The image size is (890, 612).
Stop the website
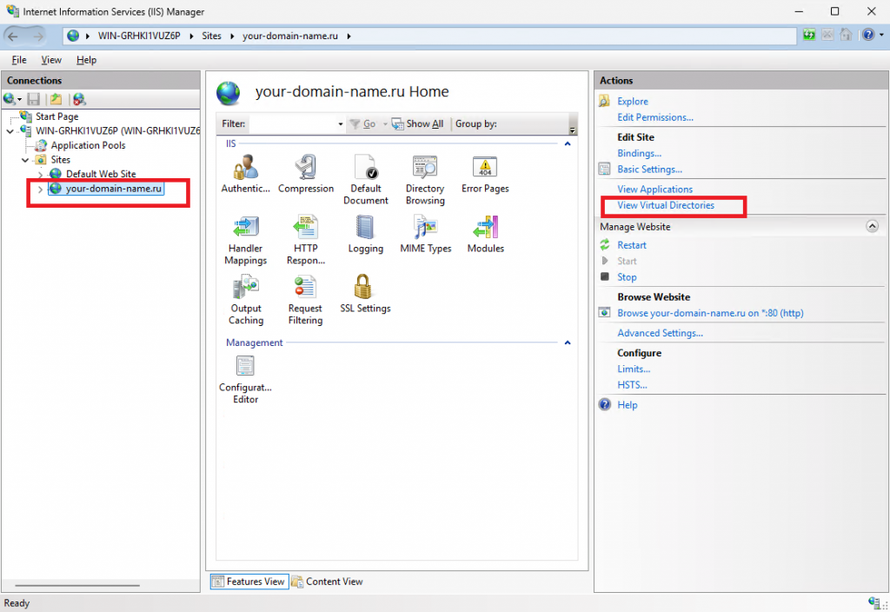pos(627,277)
